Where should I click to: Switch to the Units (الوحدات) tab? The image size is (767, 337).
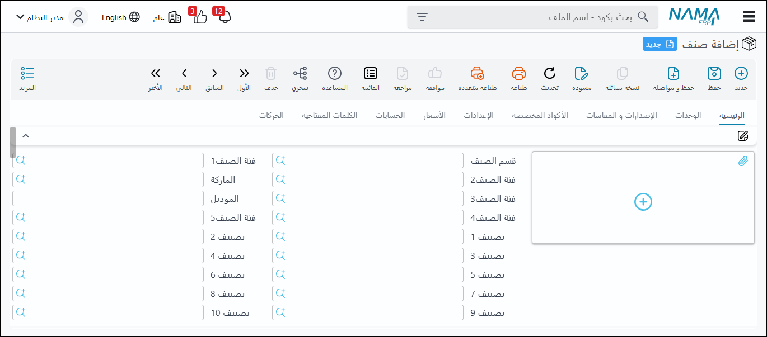688,116
